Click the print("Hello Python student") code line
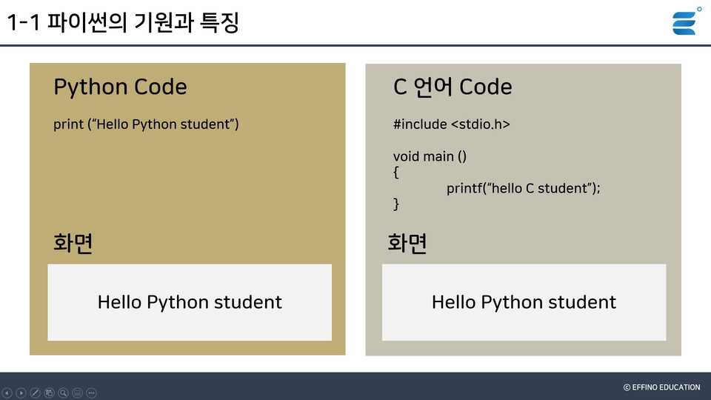This screenshot has height=400, width=711. coord(146,124)
